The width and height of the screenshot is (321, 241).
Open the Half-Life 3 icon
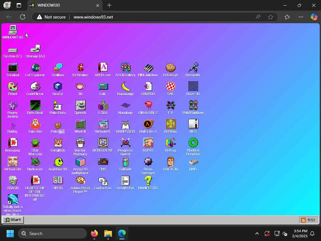(148, 126)
